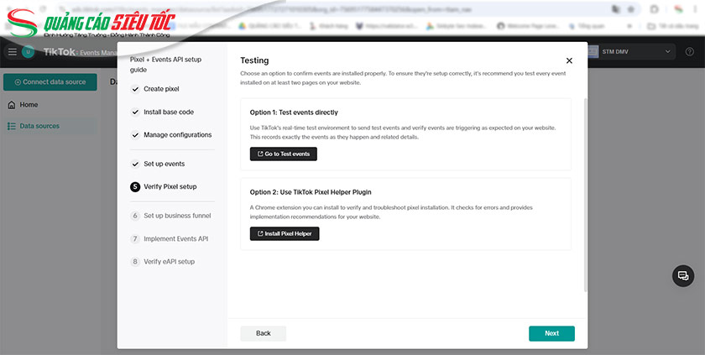705x355 pixels.
Task: Open the chat support floating icon
Action: [x=683, y=276]
